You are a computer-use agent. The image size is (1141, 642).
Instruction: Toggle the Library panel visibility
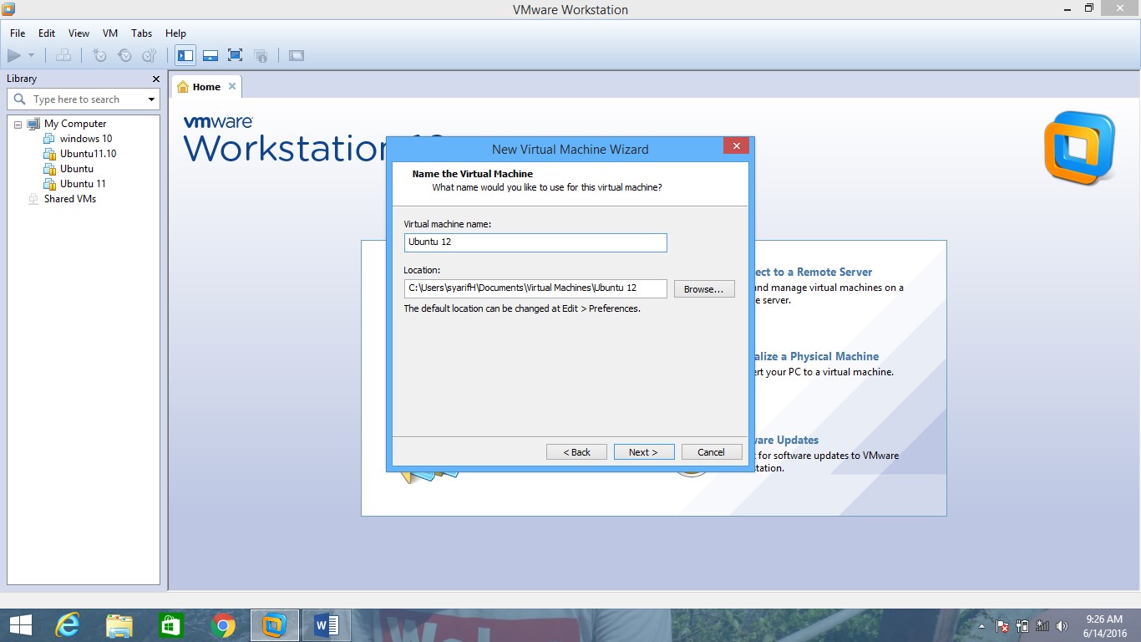pyautogui.click(x=185, y=55)
